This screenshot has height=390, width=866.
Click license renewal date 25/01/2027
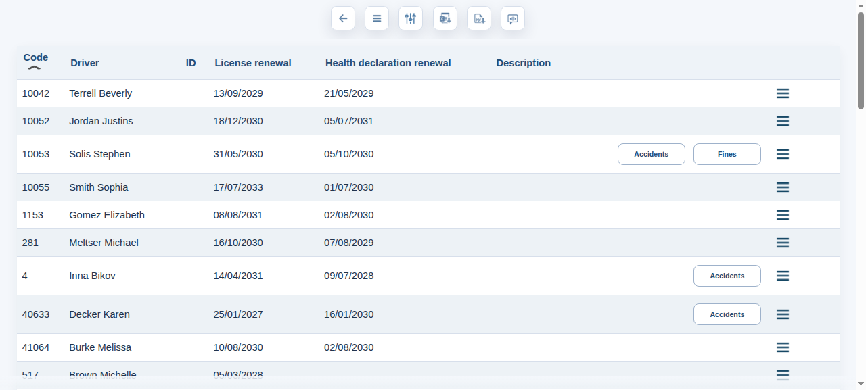pos(238,314)
